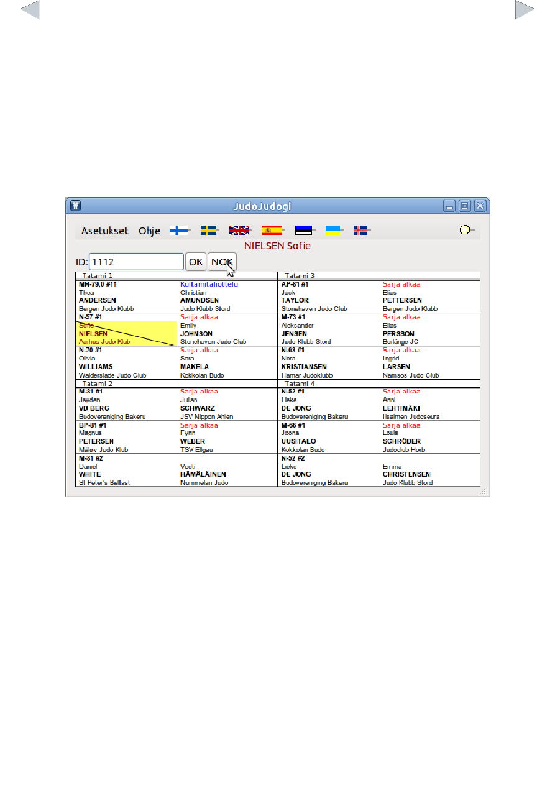Click the N-70 #1 match label
This screenshot has height=785, width=555.
point(91,350)
